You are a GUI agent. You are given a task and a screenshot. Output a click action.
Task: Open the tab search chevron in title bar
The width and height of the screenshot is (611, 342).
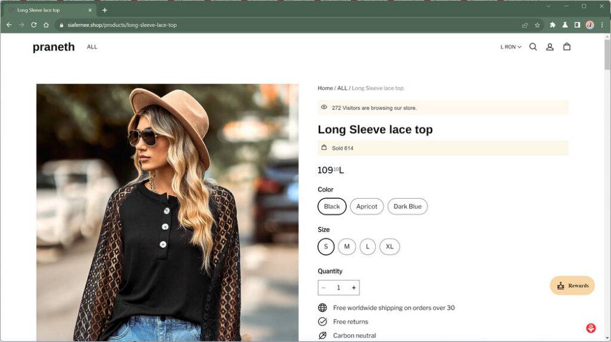click(548, 6)
